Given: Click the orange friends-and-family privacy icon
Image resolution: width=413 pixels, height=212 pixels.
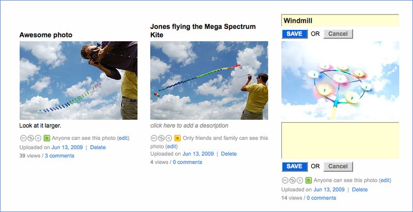Looking at the screenshot, I should 177,138.
